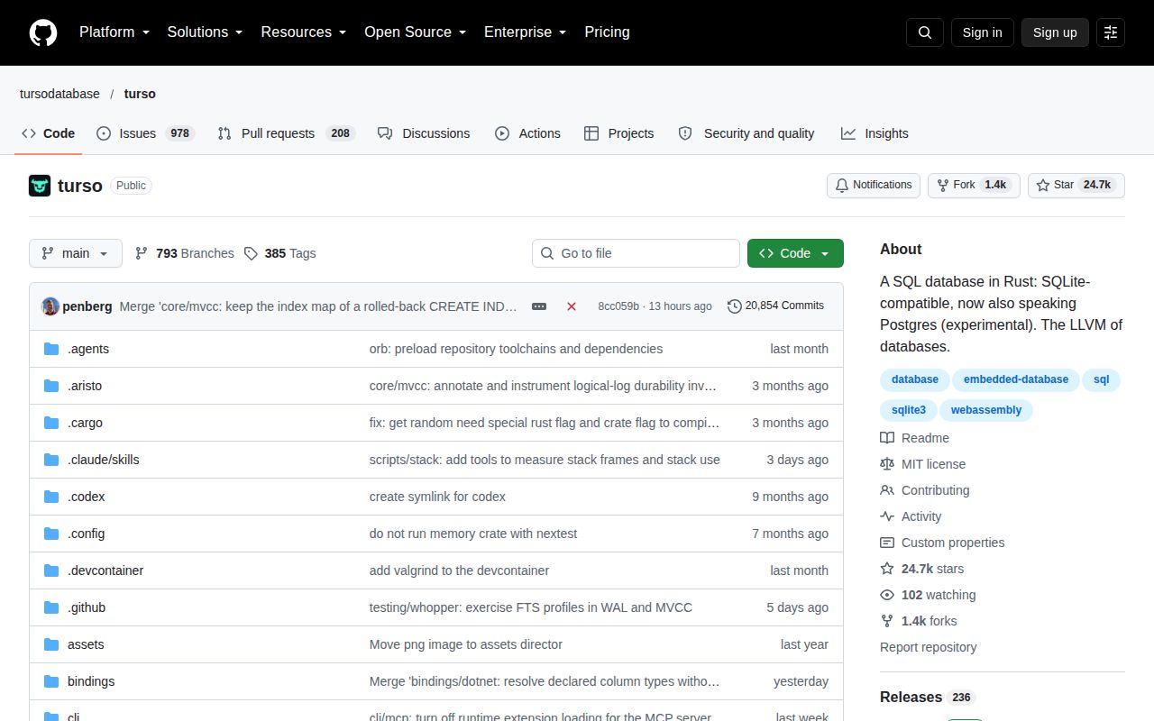1154x721 pixels.
Task: Click the fork icon beside 1.4k forks
Action: [x=887, y=621]
